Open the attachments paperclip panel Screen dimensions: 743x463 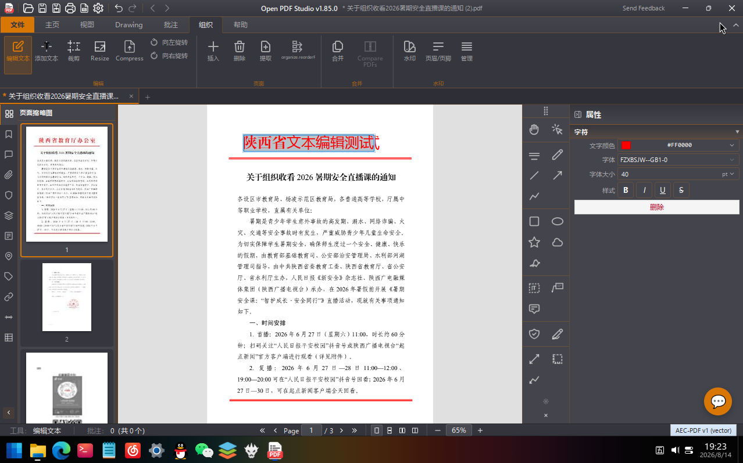(x=9, y=175)
